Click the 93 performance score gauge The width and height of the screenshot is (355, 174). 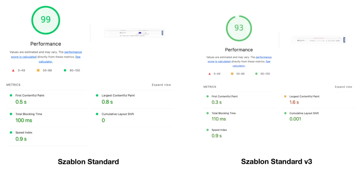point(239,28)
